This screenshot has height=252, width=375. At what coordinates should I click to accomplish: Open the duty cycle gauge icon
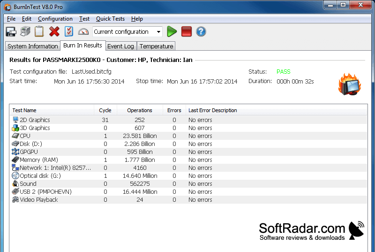(83, 31)
